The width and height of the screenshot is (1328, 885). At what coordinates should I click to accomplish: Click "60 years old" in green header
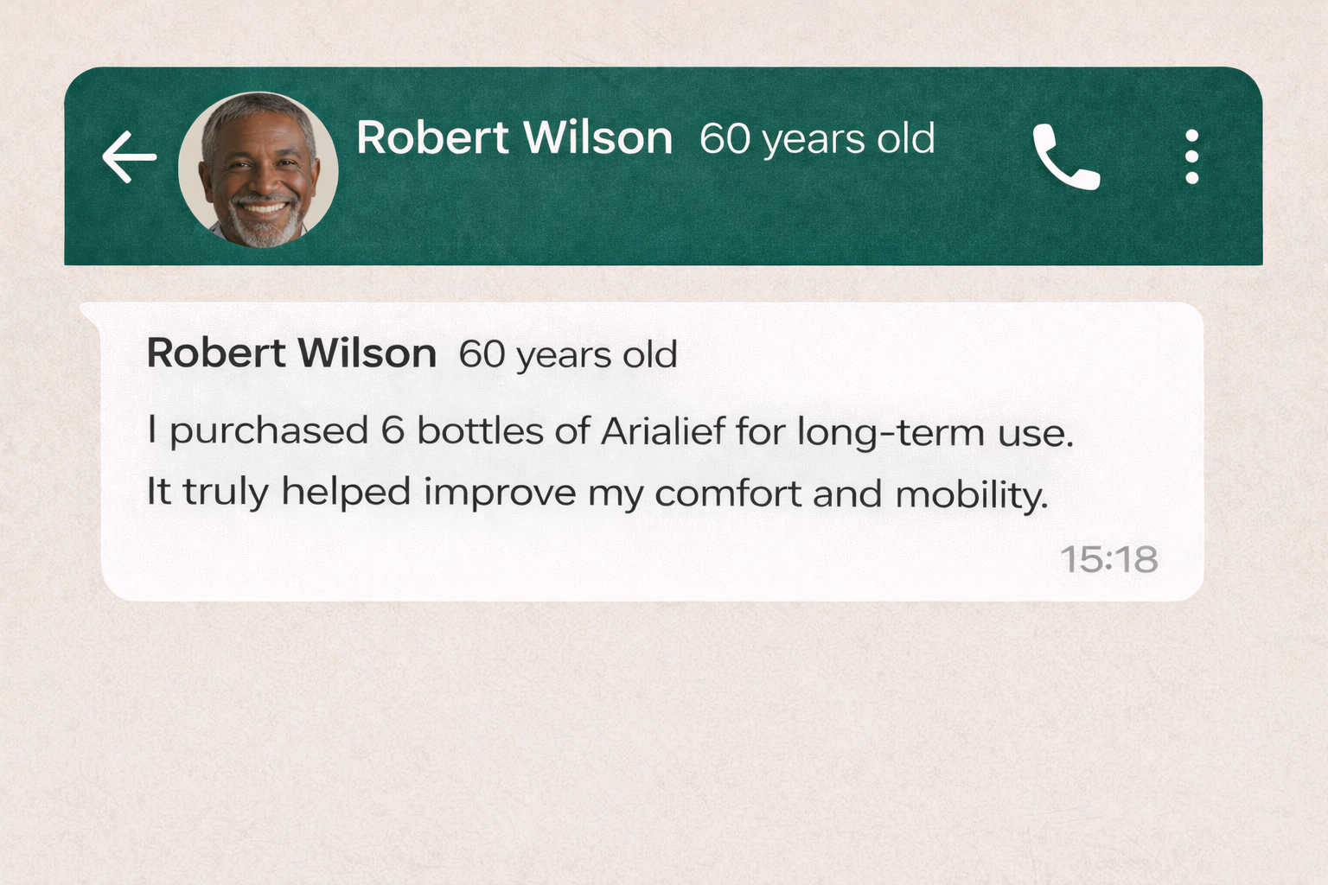(x=817, y=138)
